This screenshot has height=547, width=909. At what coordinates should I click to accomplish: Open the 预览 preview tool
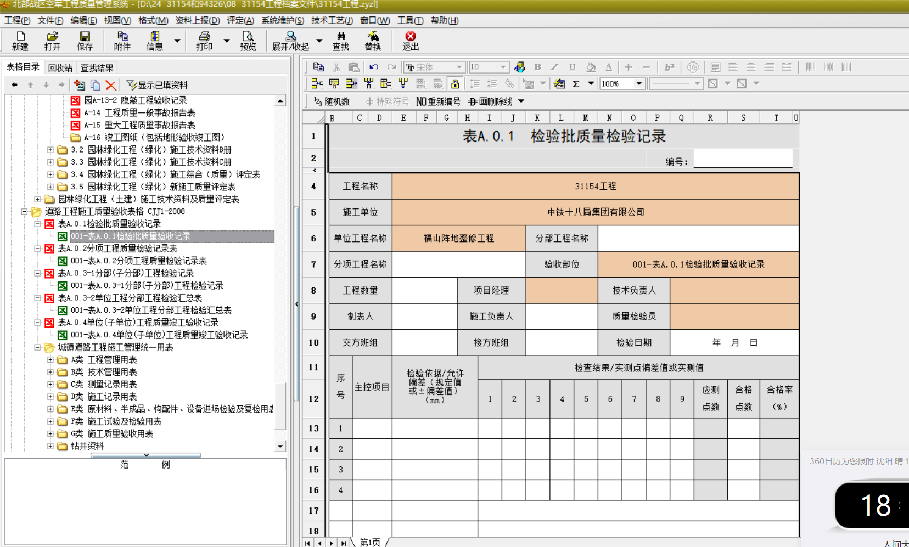pyautogui.click(x=248, y=41)
